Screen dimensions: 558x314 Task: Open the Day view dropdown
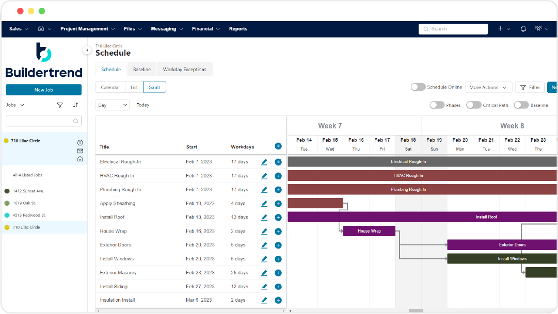(112, 105)
